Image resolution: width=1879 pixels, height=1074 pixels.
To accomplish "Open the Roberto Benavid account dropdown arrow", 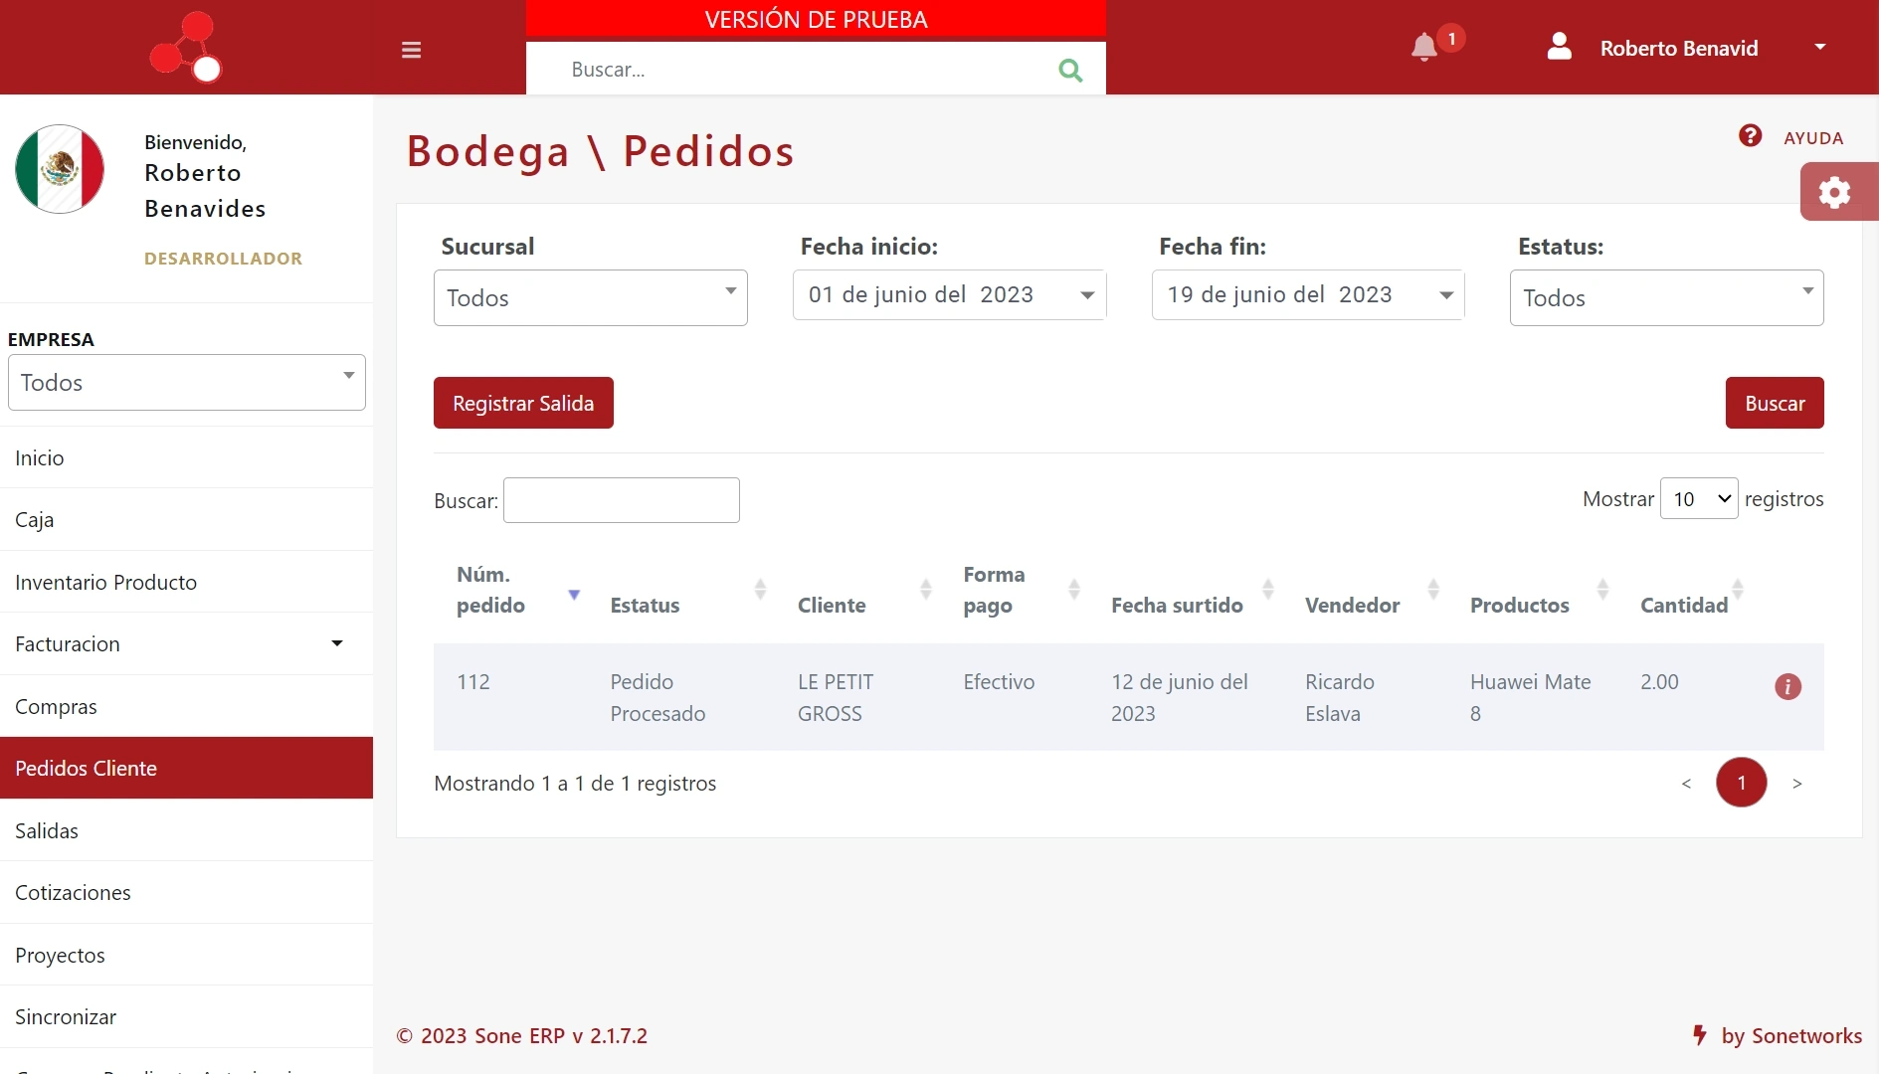I will (x=1819, y=47).
